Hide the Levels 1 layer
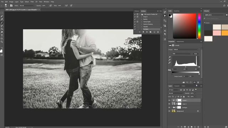228x128 pixels. [x=169, y=100]
